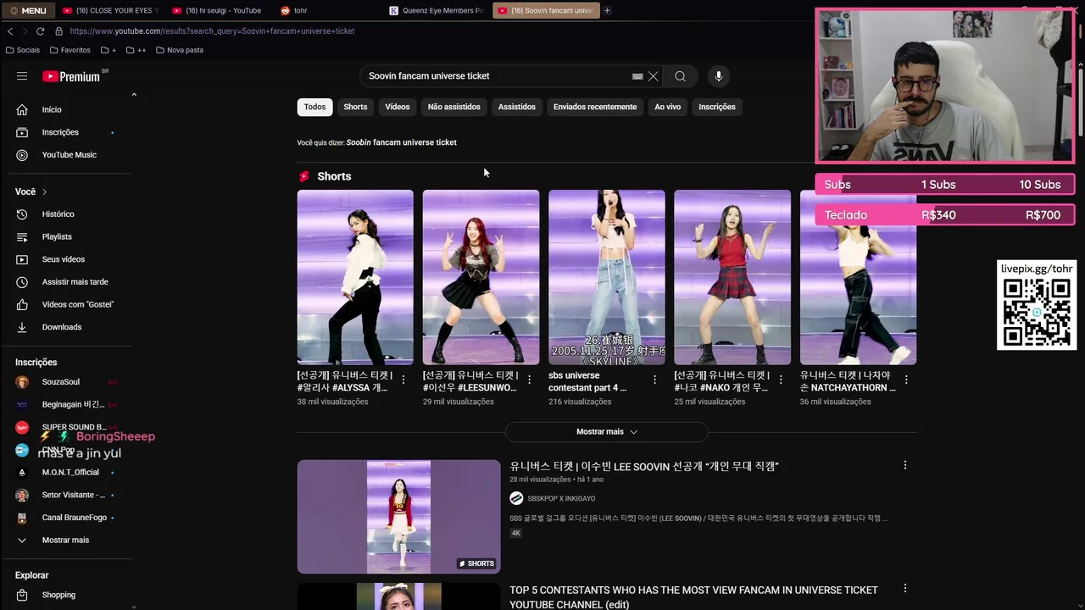Open TOP 5 CONTESTANTS fancam video title
This screenshot has width=1085, height=610.
point(693,596)
